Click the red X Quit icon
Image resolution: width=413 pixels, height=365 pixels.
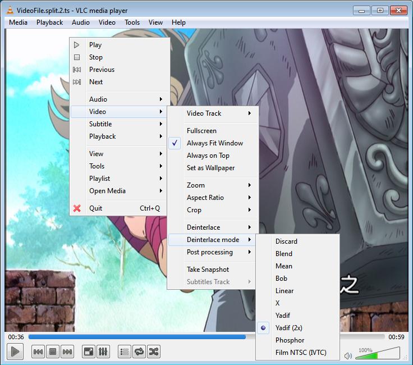point(77,208)
